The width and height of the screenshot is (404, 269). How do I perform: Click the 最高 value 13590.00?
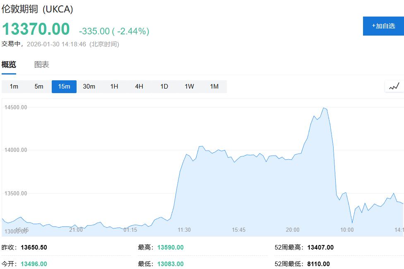pyautogui.click(x=170, y=247)
